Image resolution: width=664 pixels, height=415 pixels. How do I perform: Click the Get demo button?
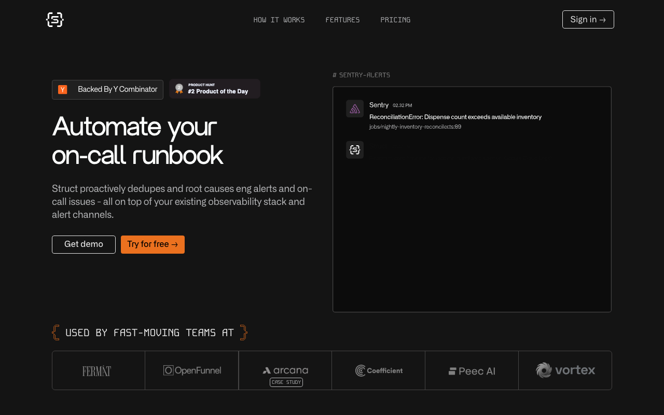coord(84,244)
